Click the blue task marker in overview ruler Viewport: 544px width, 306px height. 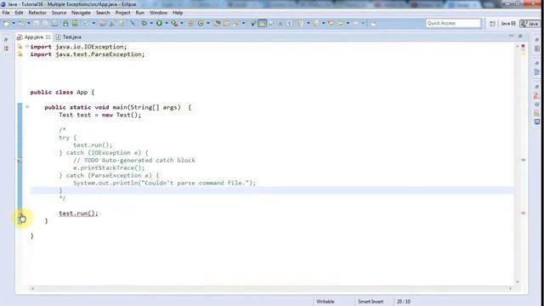click(x=524, y=160)
